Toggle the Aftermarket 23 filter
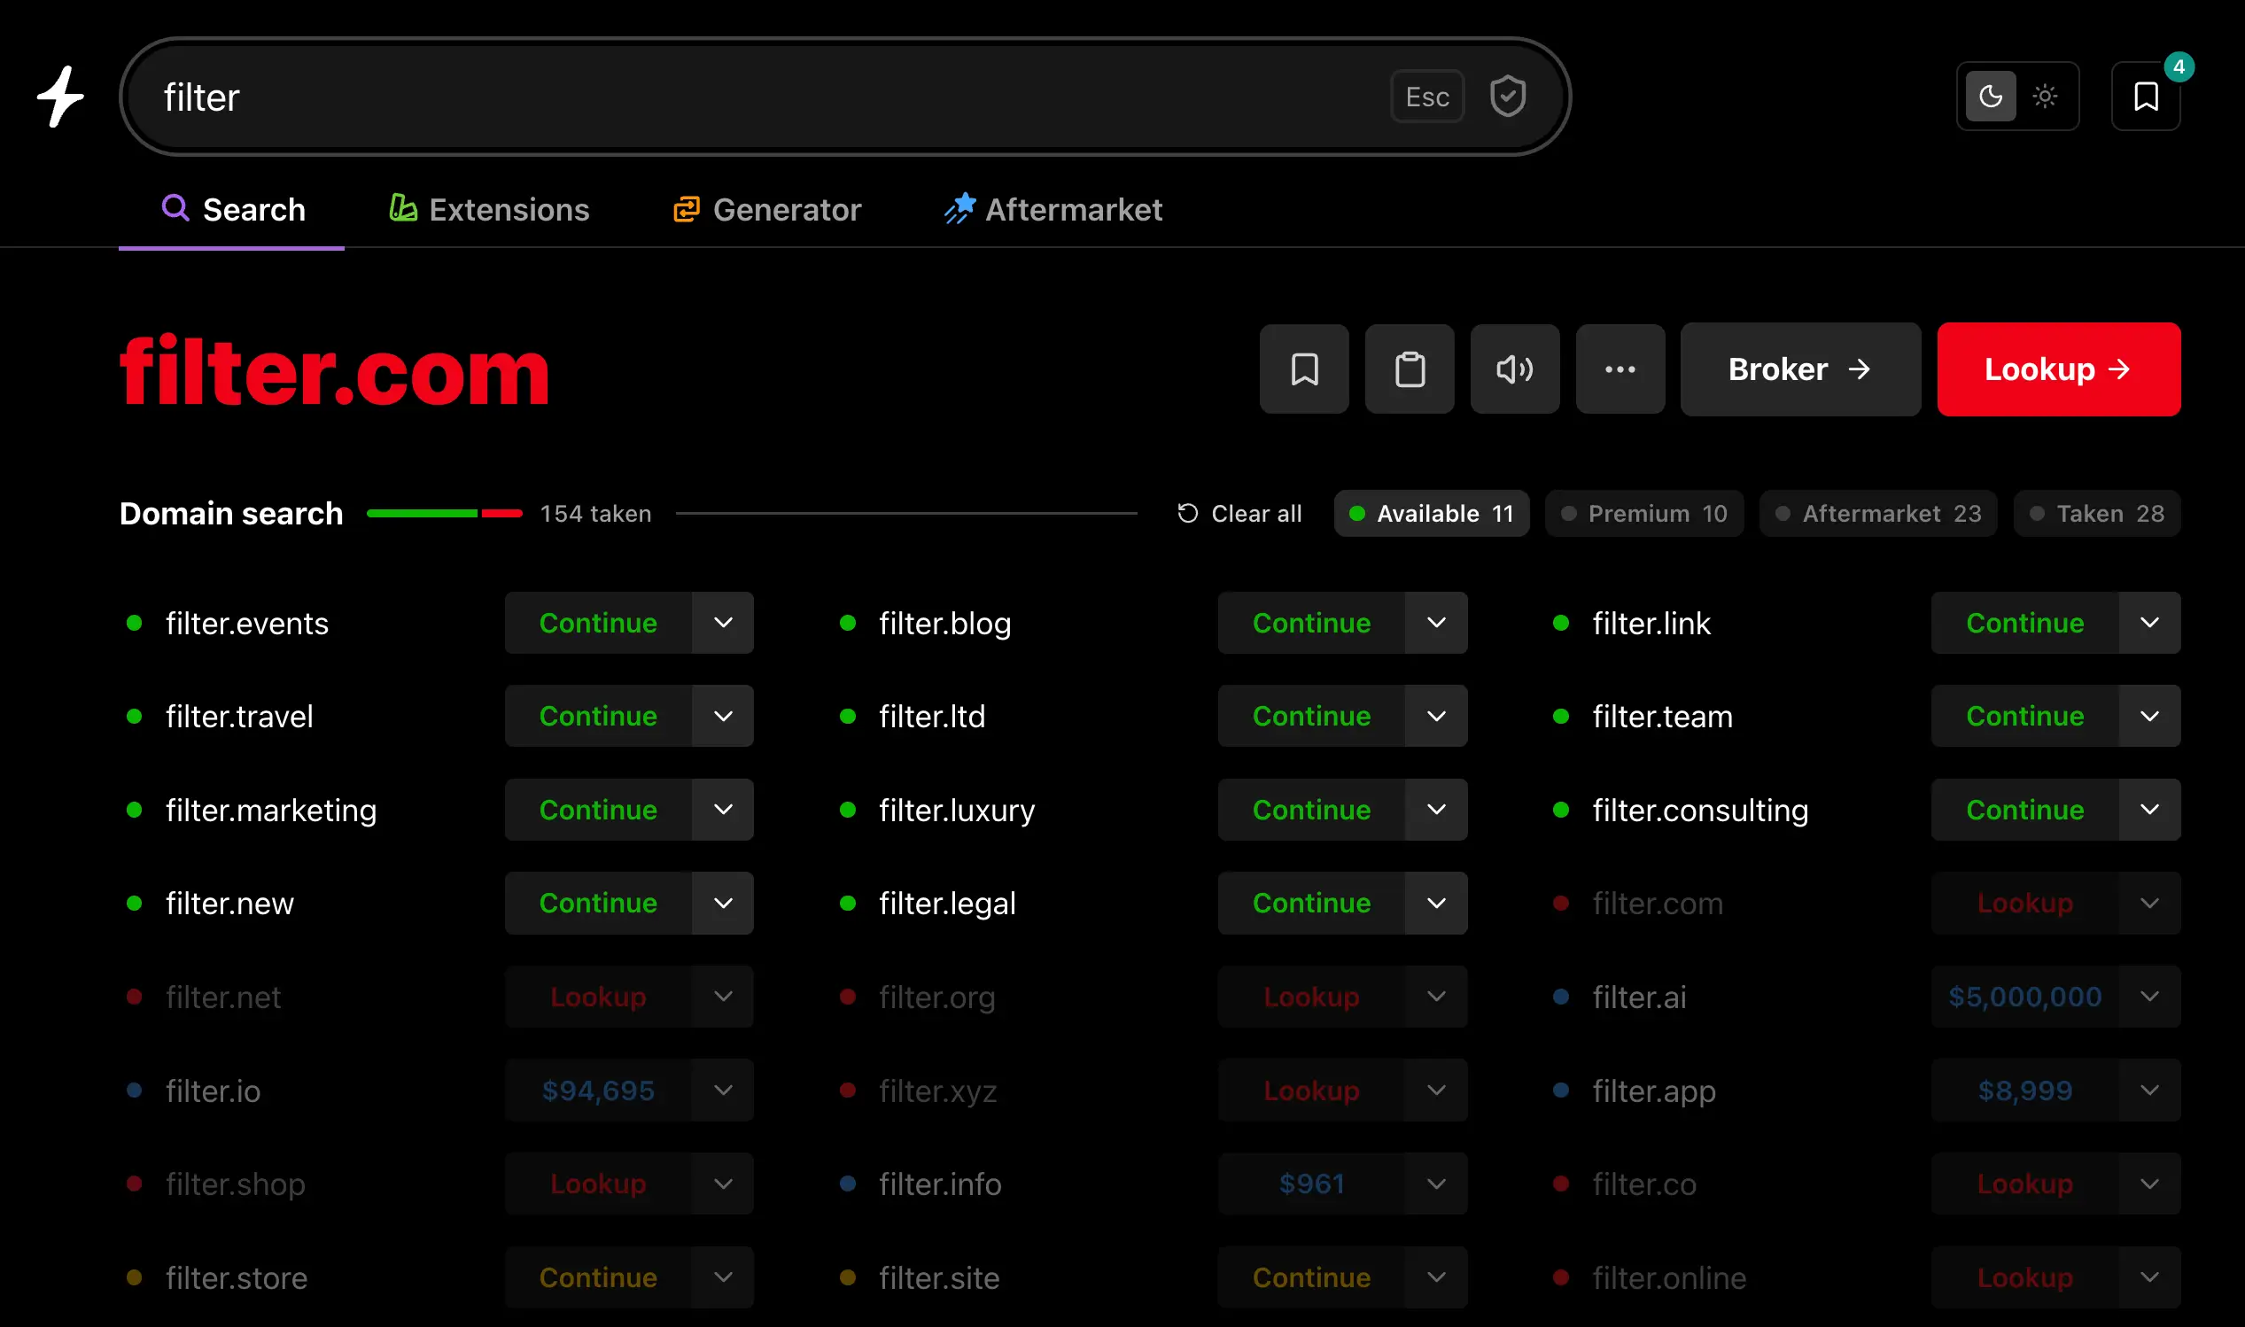This screenshot has width=2245, height=1327. point(1877,513)
